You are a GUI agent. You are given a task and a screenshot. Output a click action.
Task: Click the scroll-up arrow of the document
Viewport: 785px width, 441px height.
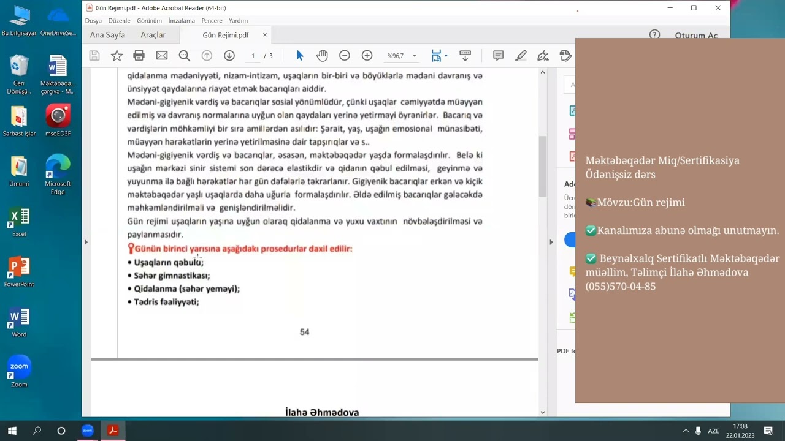(542, 72)
